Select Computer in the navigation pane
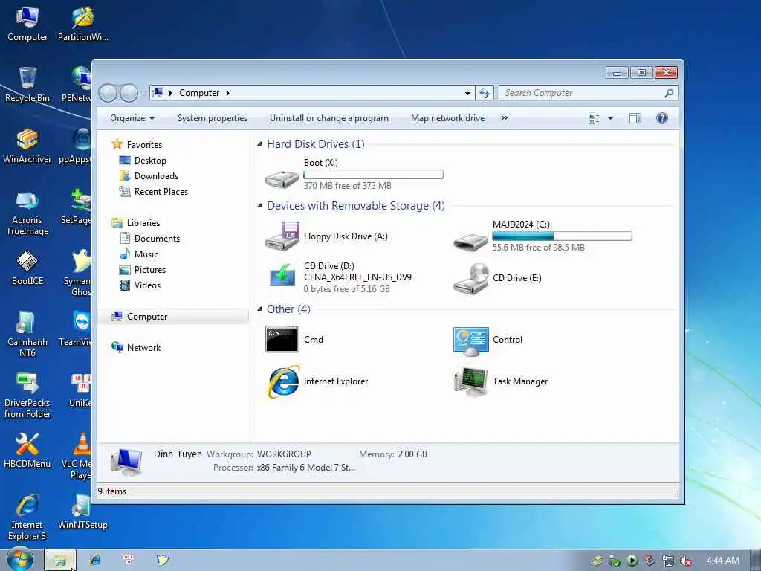Screen dimensions: 761x571 [174, 317]
